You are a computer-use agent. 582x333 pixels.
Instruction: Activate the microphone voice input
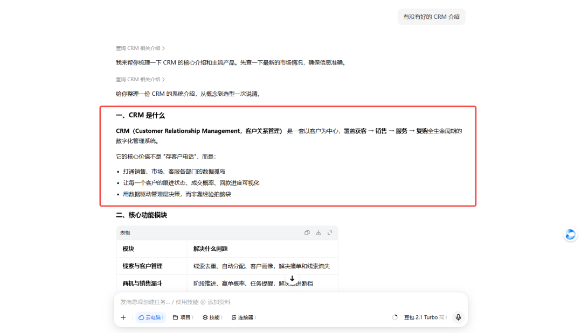point(459,317)
